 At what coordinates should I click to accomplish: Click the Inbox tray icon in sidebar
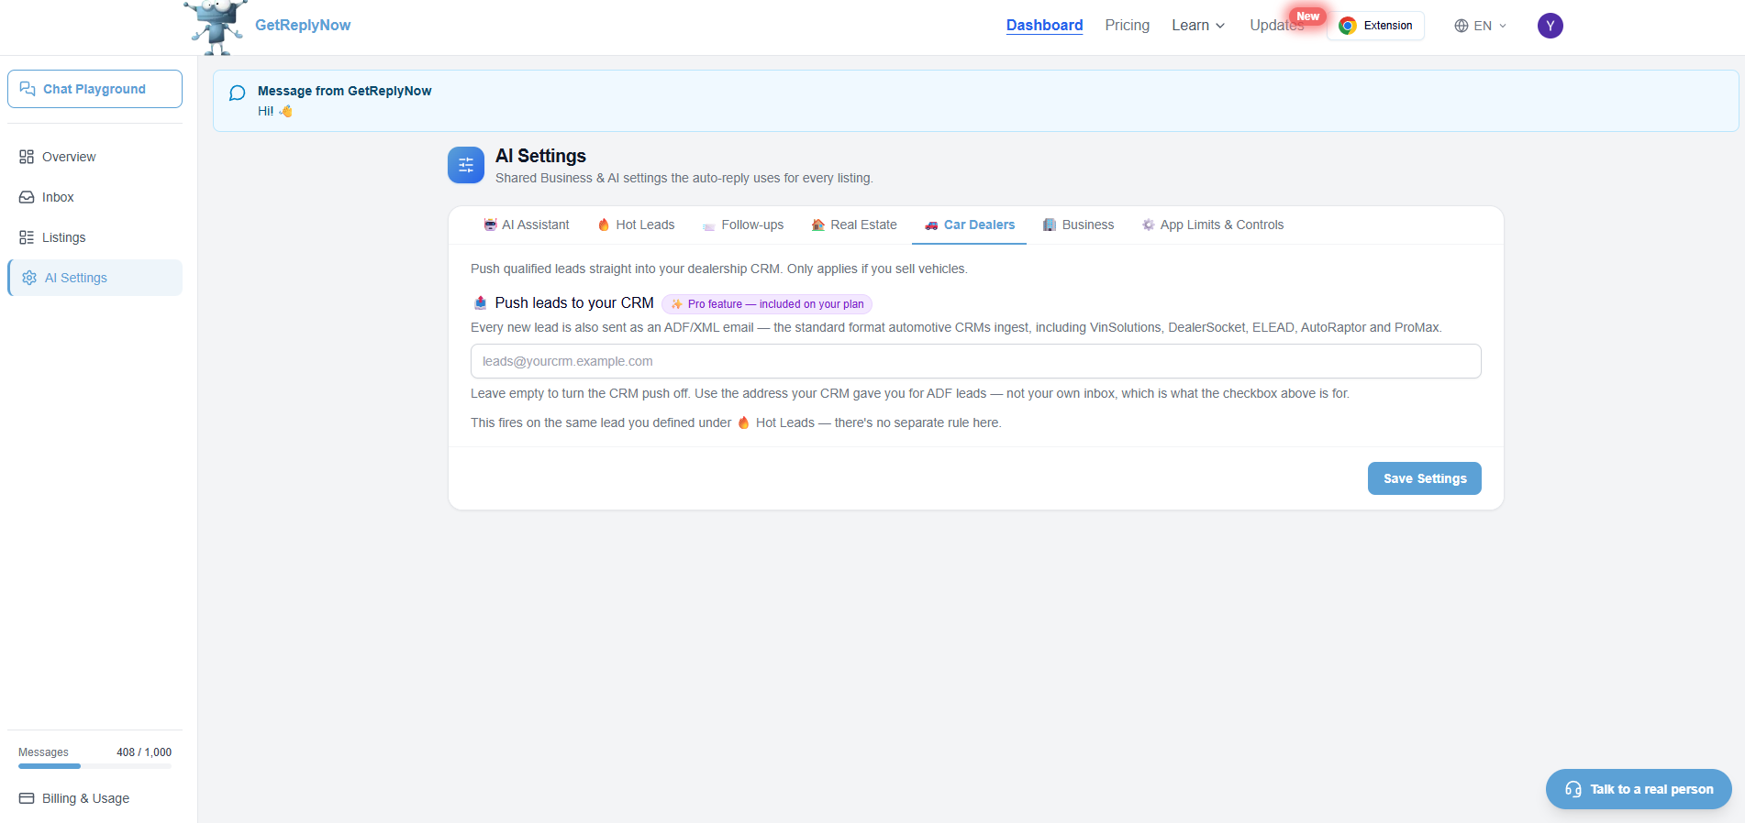pyautogui.click(x=27, y=197)
